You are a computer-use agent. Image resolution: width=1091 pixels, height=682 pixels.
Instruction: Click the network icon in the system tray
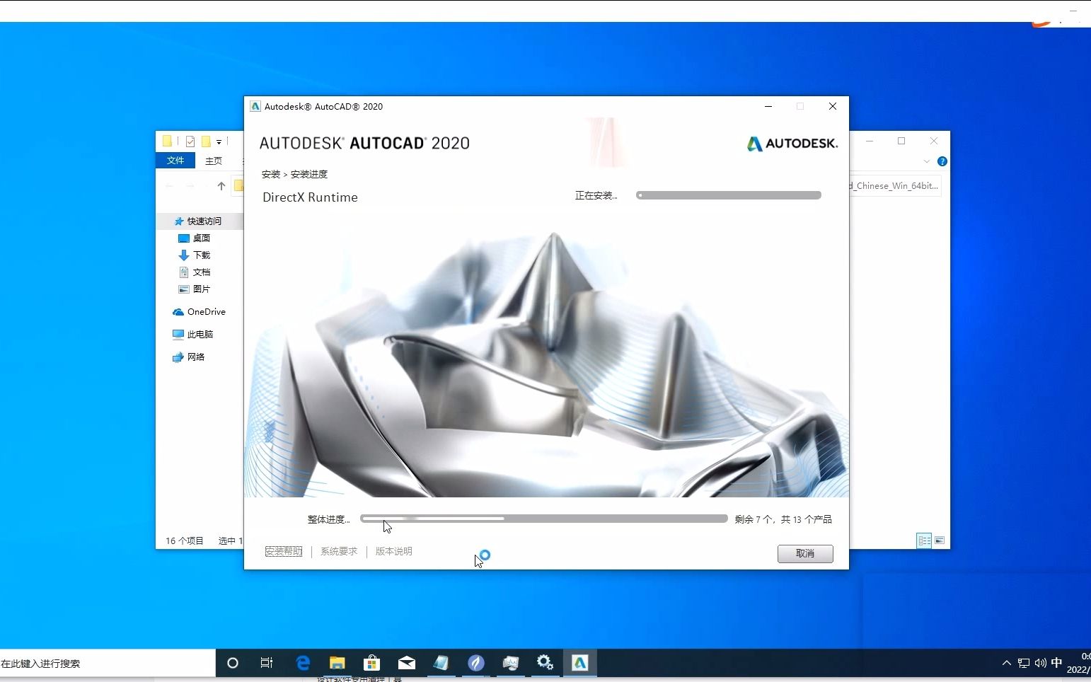[x=1023, y=663]
